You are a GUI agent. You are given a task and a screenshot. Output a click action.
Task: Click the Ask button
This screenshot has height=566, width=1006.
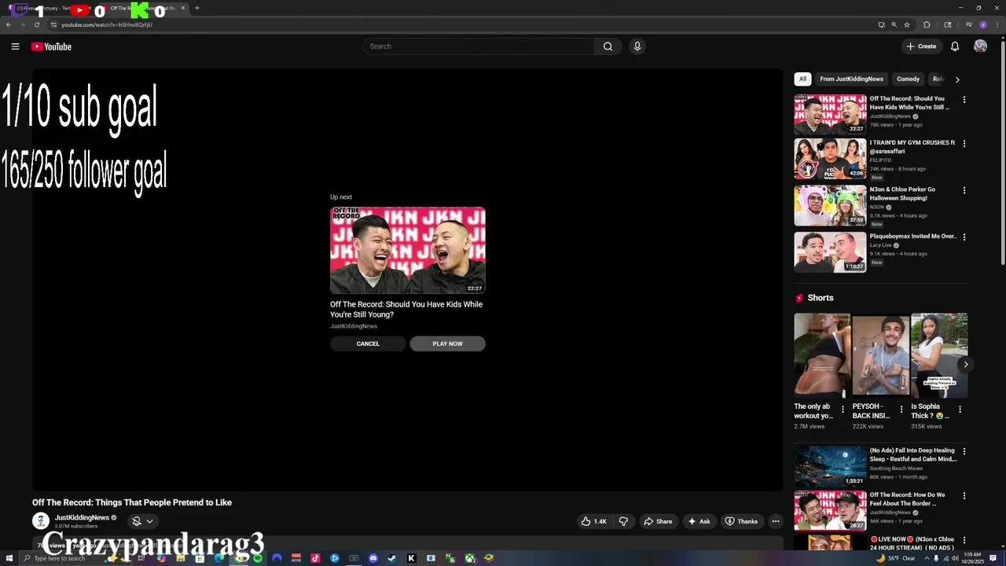pyautogui.click(x=699, y=521)
